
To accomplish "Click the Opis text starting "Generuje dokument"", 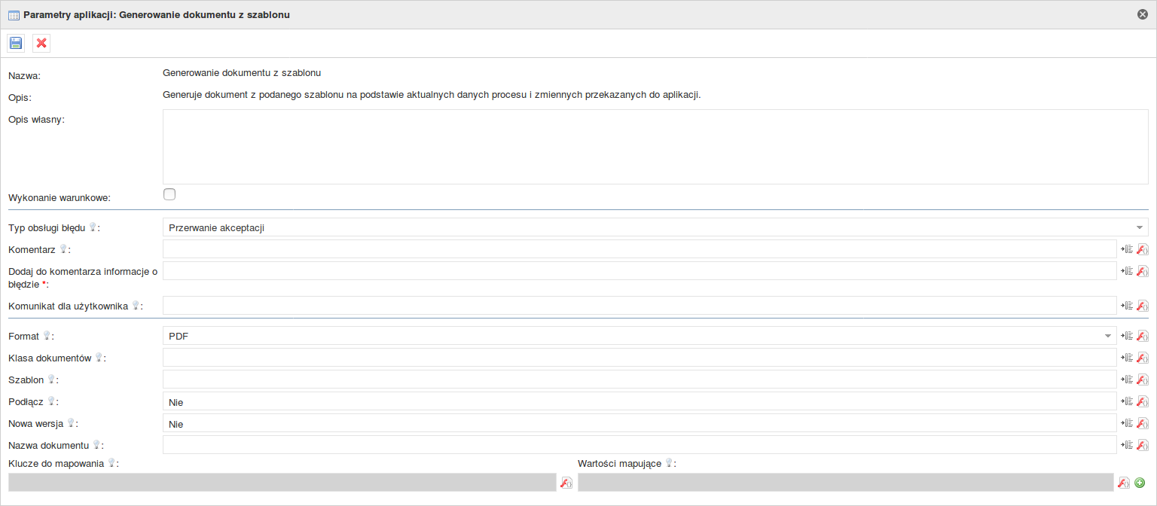I will 432,95.
